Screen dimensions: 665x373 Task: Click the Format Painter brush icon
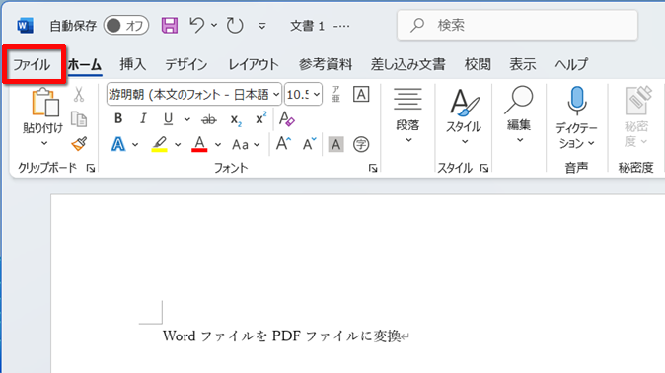coord(79,144)
